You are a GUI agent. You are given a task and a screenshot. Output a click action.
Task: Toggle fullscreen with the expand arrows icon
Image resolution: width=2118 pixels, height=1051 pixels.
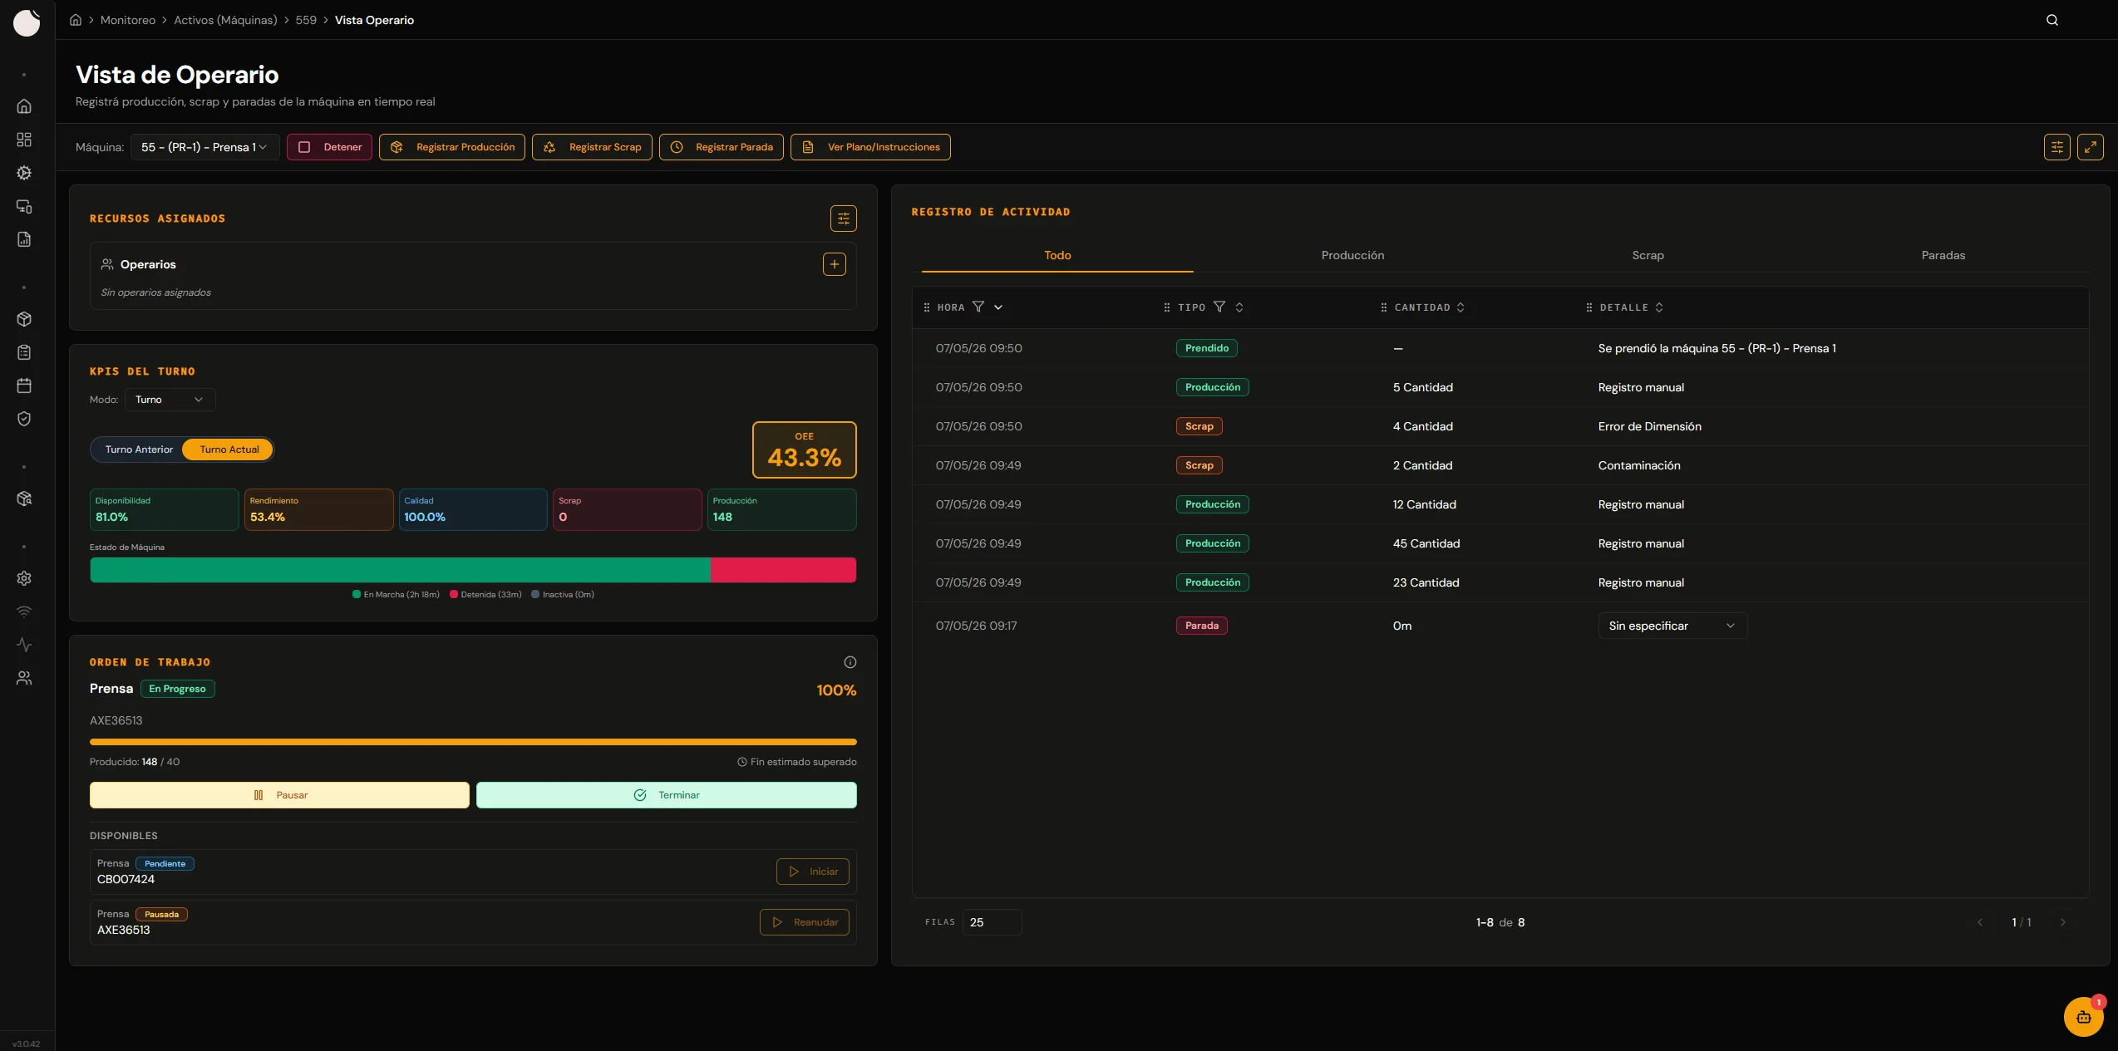tap(2091, 147)
